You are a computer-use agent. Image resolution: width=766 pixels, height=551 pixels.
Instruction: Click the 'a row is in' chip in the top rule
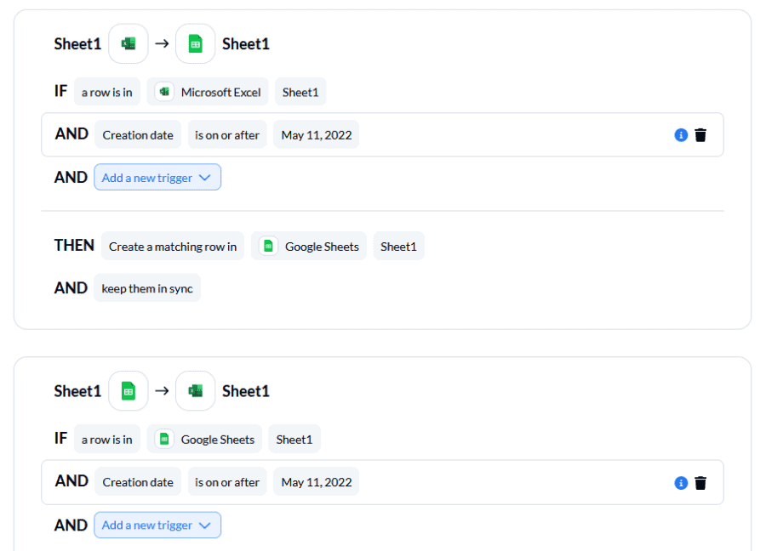[106, 91]
